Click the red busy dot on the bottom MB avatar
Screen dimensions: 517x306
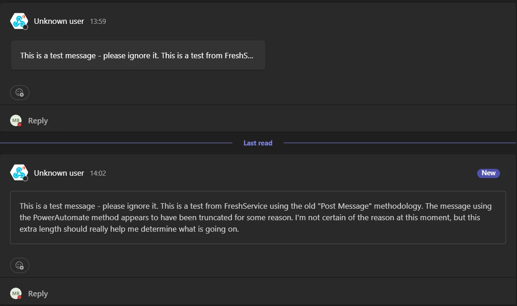(19, 297)
